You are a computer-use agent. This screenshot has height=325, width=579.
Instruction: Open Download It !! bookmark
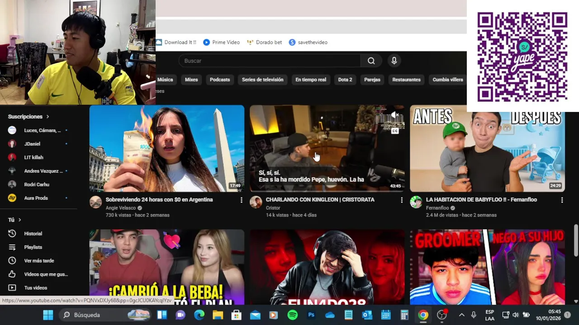pos(176,42)
